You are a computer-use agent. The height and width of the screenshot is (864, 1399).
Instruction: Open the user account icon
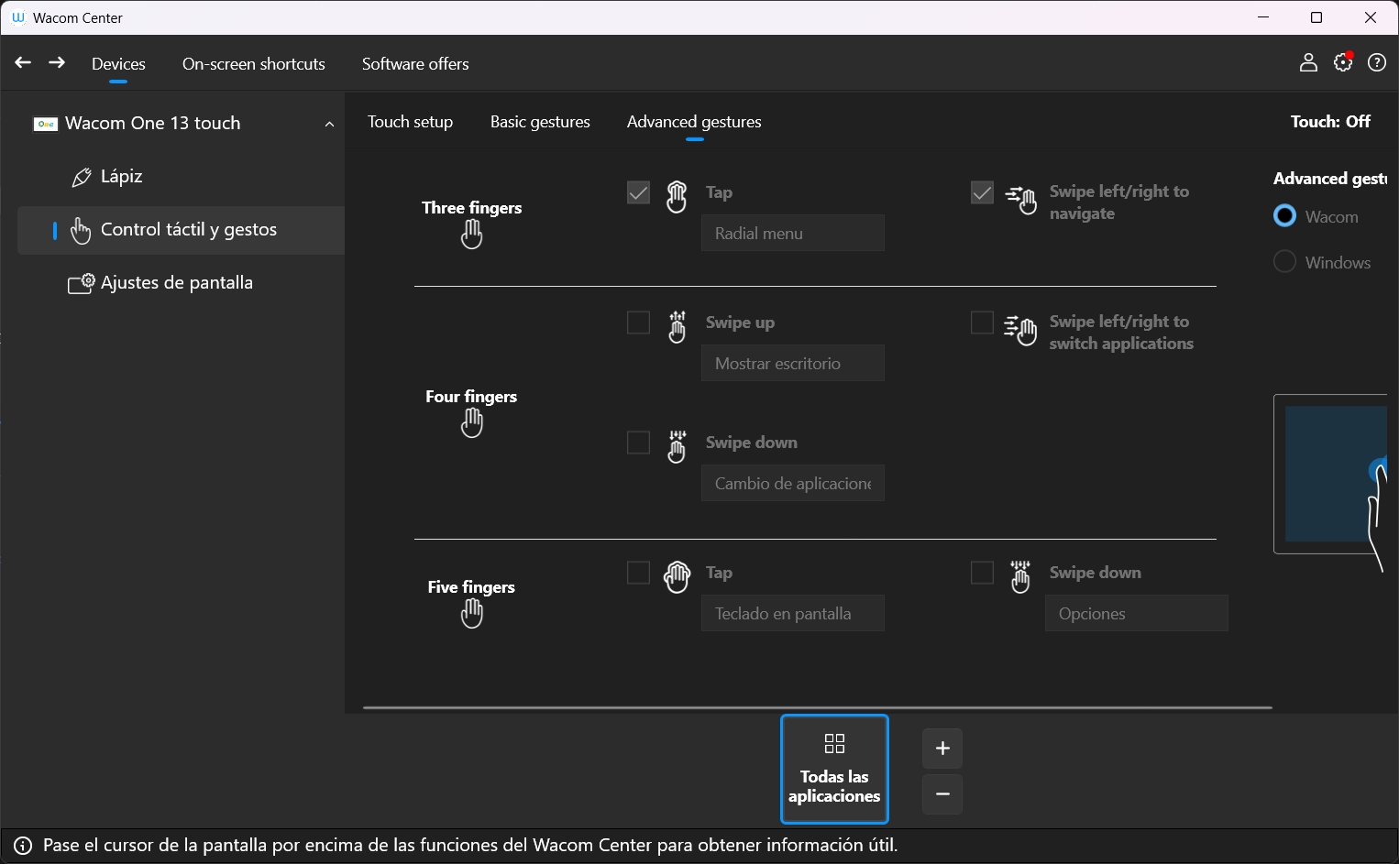coord(1308,62)
